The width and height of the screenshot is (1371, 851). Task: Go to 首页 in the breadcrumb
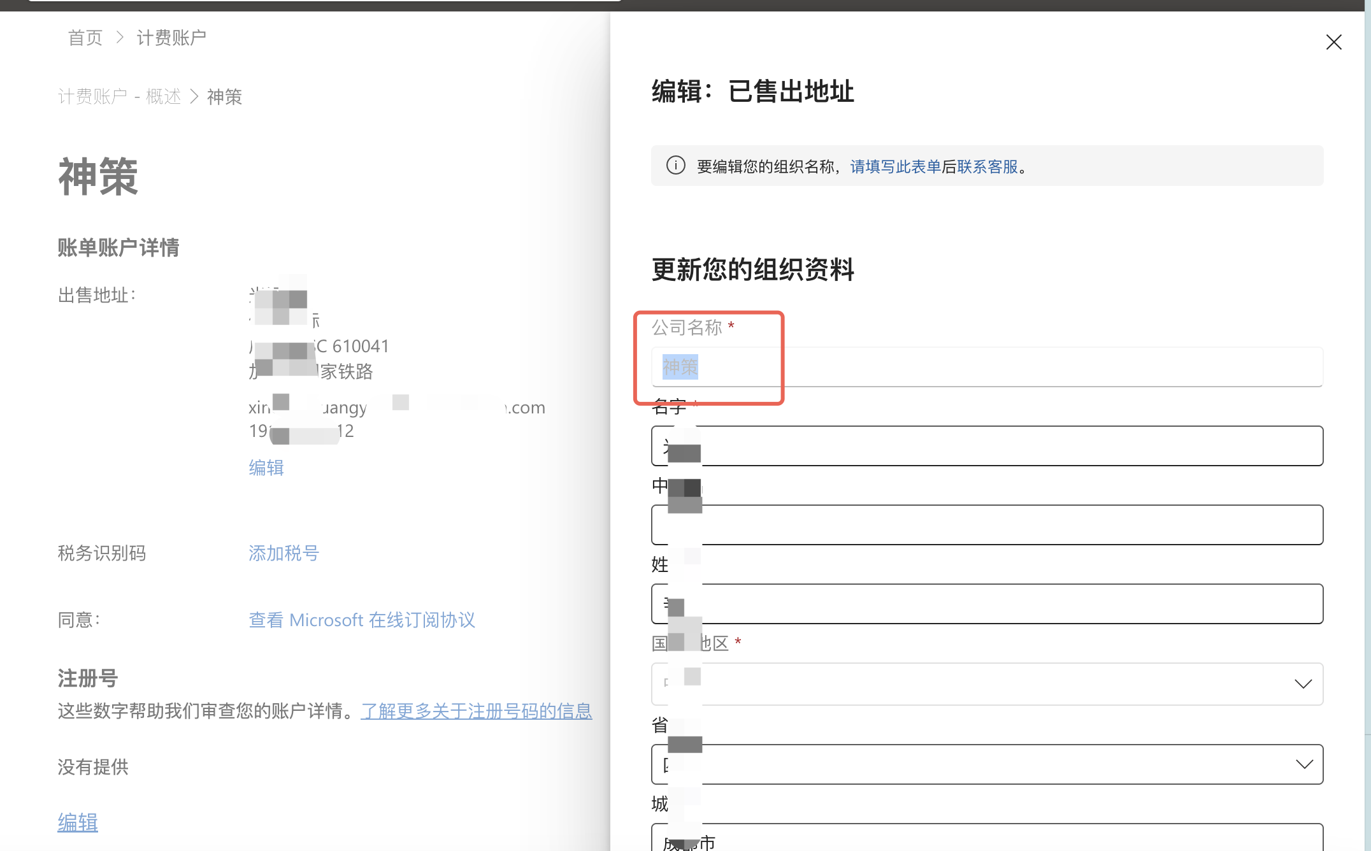tap(85, 38)
